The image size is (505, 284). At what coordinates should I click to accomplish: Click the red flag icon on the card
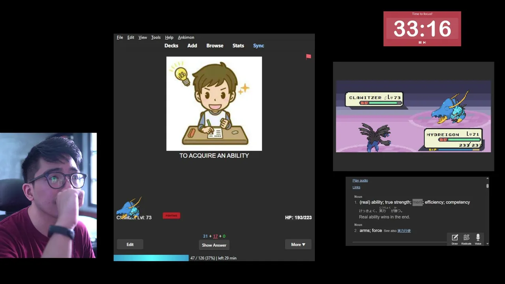tap(309, 57)
